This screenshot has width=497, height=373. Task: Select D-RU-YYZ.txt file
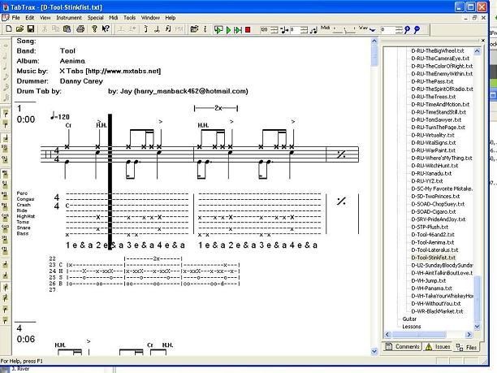pos(427,181)
